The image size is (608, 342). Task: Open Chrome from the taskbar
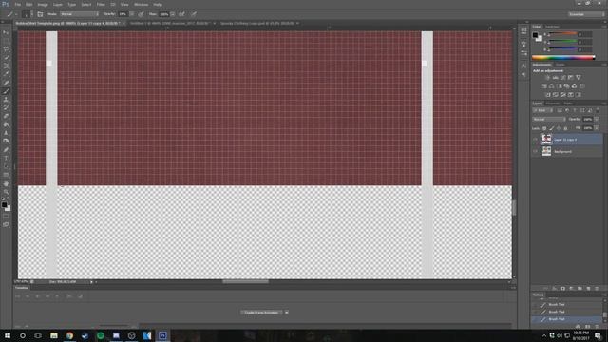pyautogui.click(x=69, y=335)
